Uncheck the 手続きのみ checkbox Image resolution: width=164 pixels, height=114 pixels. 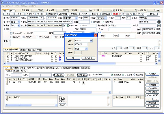point(103,22)
